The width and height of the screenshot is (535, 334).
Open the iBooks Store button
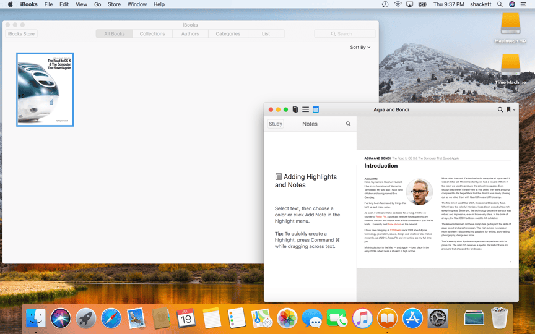click(21, 34)
